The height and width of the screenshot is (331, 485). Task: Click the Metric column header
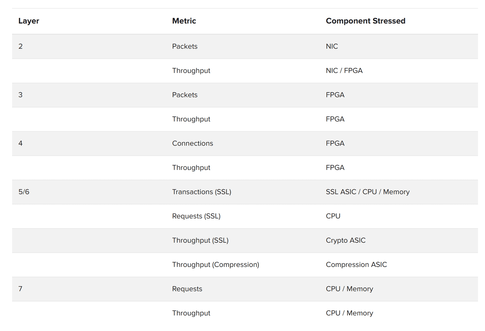click(184, 21)
